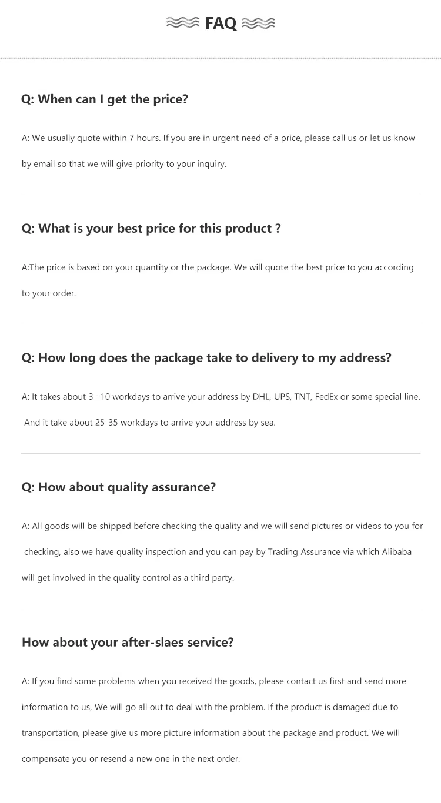Click the text "to your order."

[x=49, y=293]
